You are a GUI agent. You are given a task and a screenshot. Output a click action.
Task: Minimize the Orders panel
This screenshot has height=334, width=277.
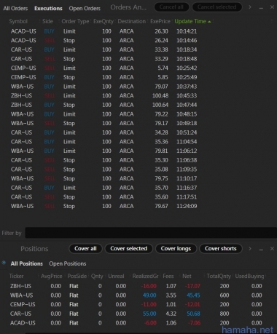tap(261, 8)
